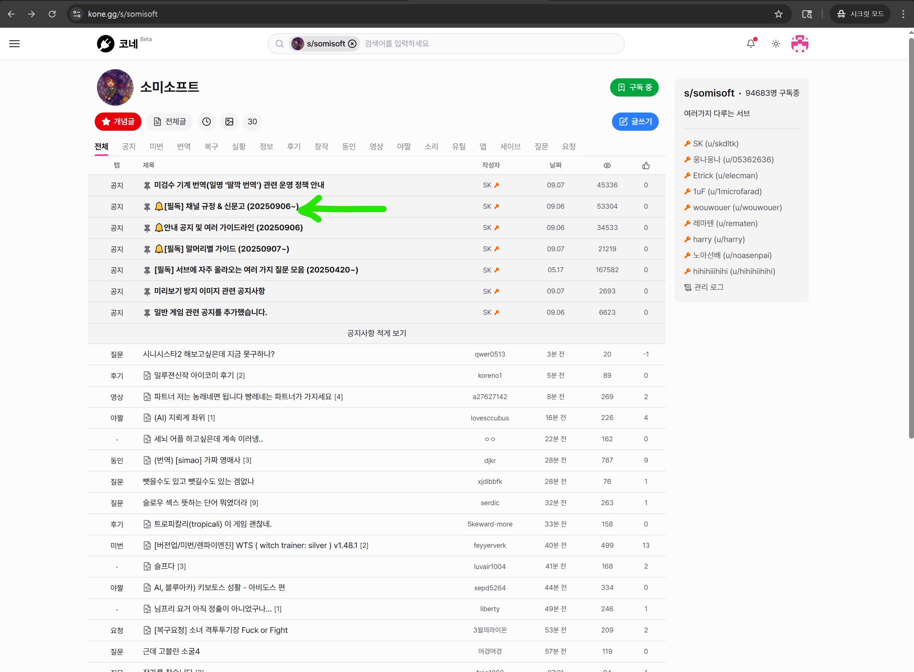
Task: Open the 30 posts-per-page selector
Action: (x=252, y=121)
